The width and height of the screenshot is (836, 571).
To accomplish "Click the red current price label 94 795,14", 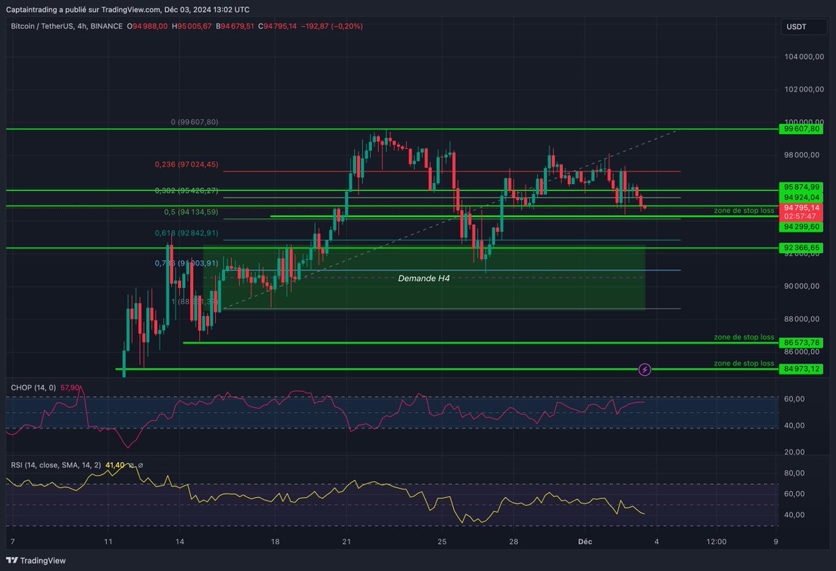I will coord(802,207).
